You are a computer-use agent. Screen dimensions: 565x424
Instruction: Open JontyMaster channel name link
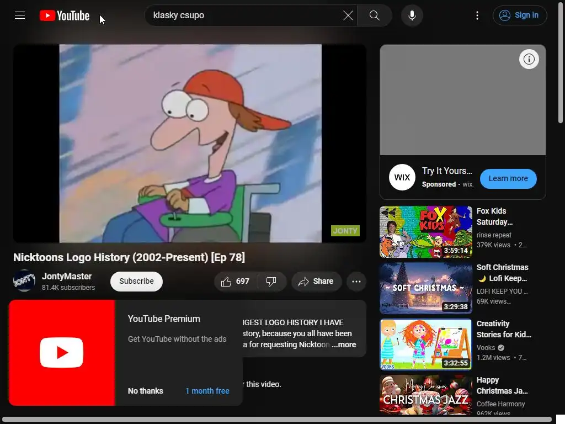click(x=67, y=277)
